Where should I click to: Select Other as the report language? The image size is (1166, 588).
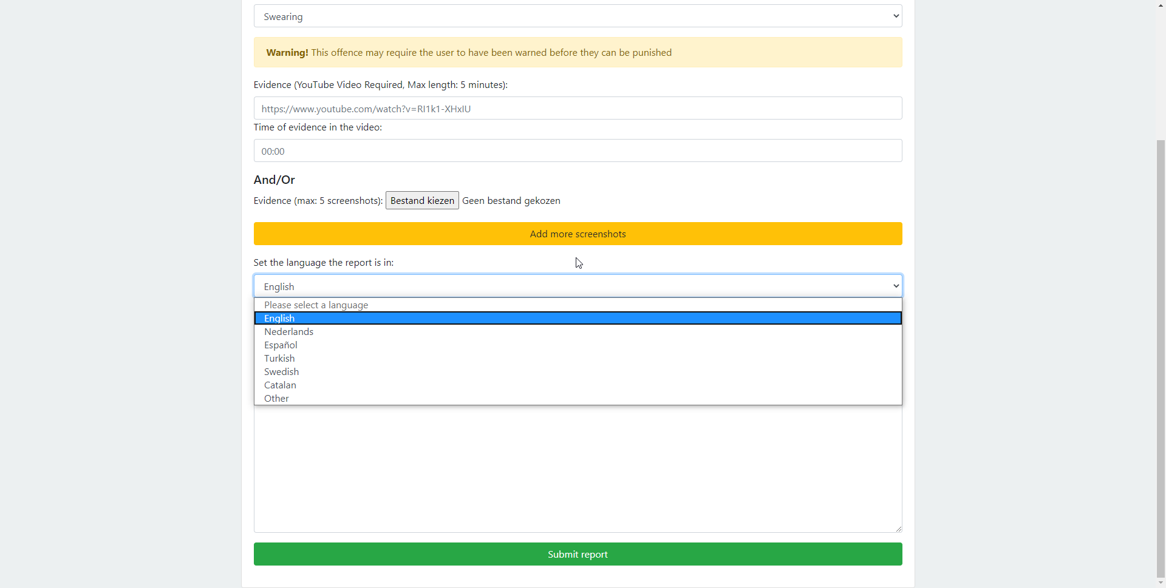click(x=578, y=399)
